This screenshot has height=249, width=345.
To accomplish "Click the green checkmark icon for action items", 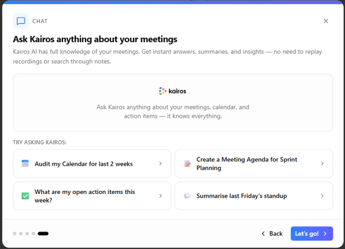I will tap(25, 196).
